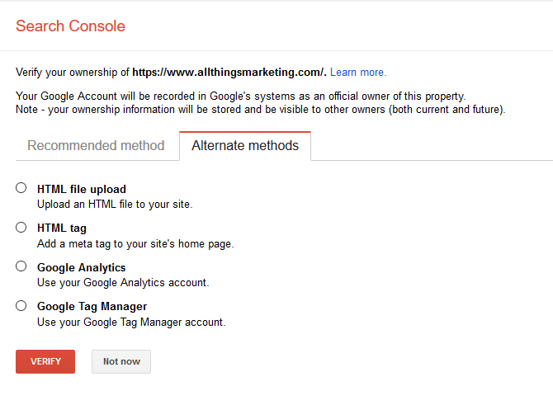Click the bold Google Tag Manager label
Viewport: 553px width, 405px height.
point(92,307)
